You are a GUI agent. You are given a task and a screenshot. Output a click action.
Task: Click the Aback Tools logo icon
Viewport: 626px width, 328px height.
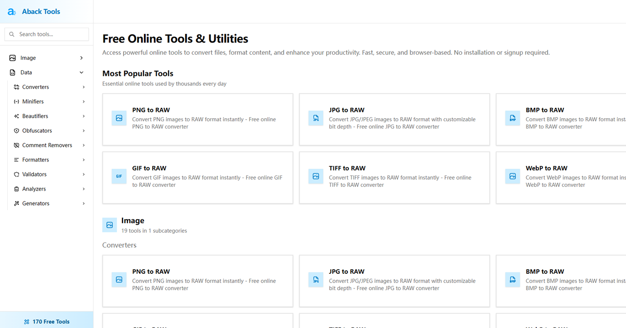(x=11, y=11)
